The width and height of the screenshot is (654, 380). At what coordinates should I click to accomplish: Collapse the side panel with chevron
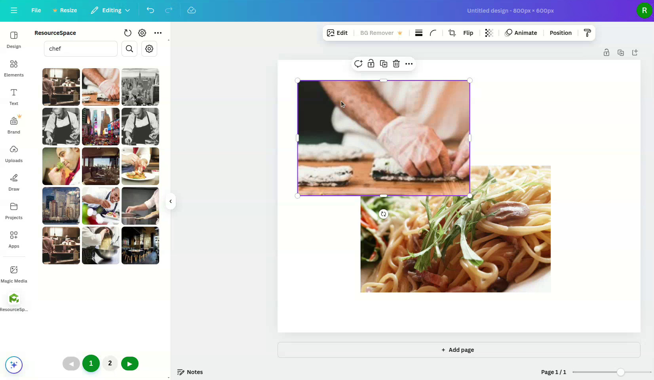coord(171,201)
